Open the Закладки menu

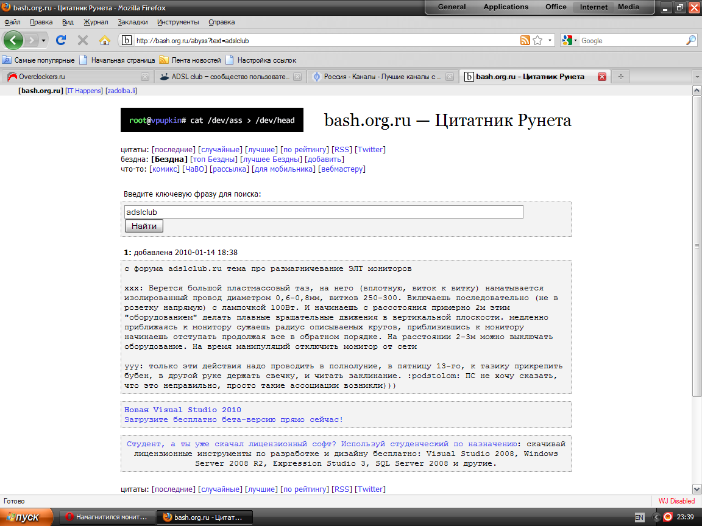coord(132,22)
